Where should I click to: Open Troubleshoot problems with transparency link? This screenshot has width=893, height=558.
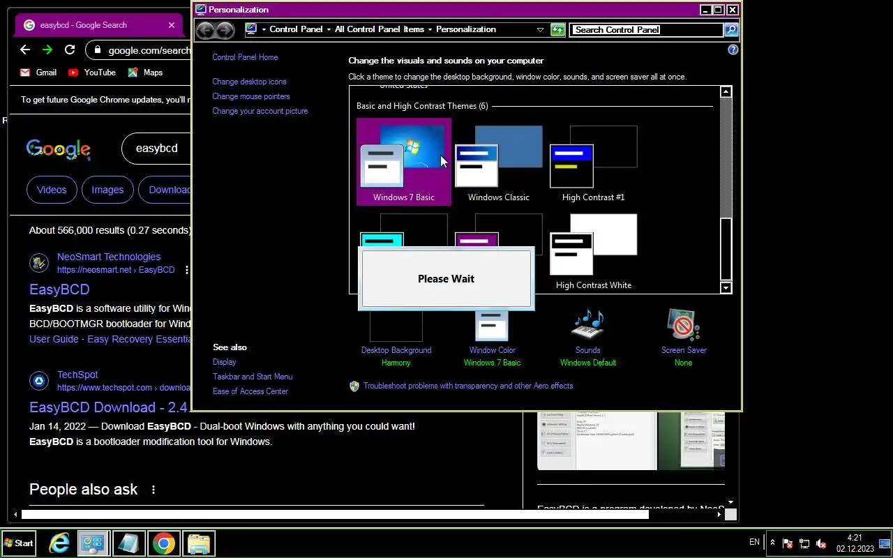click(468, 386)
